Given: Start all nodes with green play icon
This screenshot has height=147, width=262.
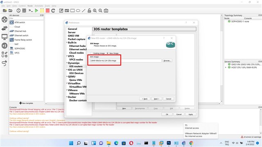Looking at the screenshot, I should (36, 11).
